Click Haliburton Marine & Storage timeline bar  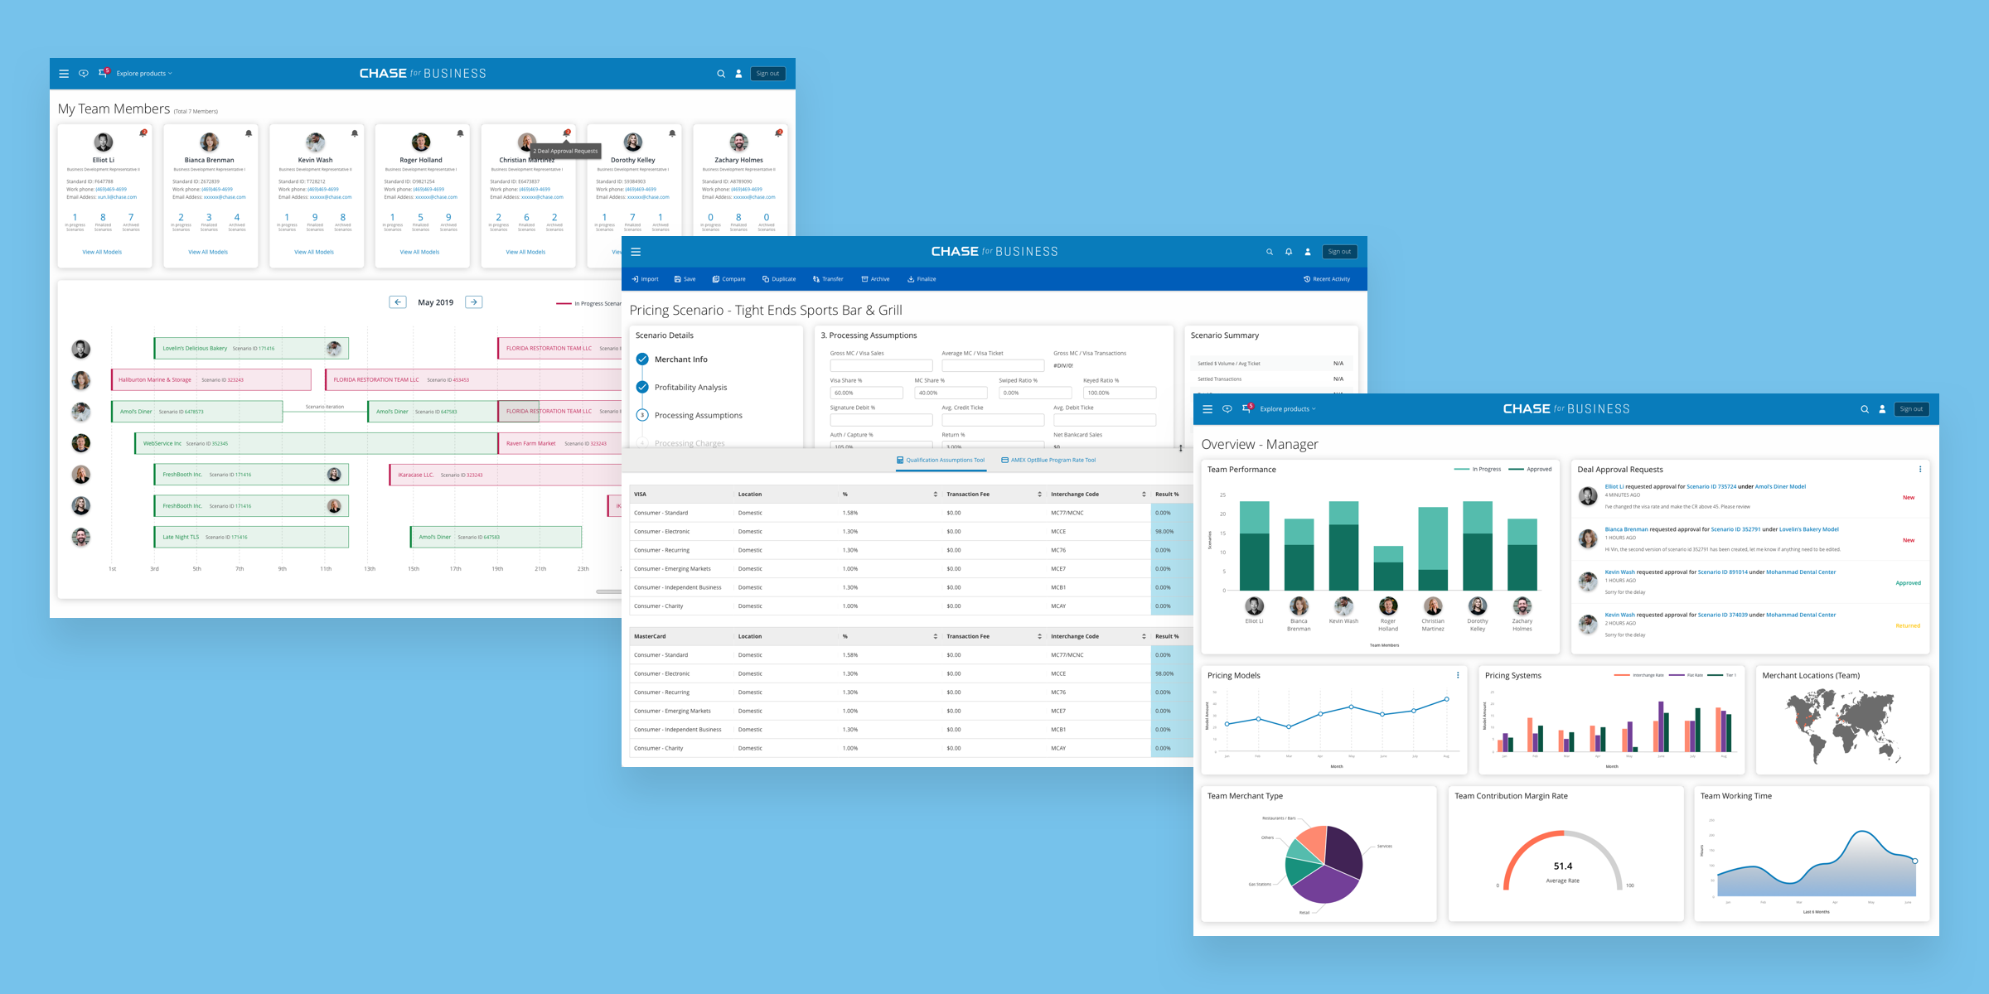coord(211,379)
